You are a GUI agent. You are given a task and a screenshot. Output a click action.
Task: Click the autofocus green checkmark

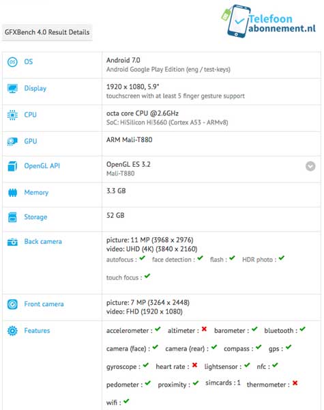[143, 258]
